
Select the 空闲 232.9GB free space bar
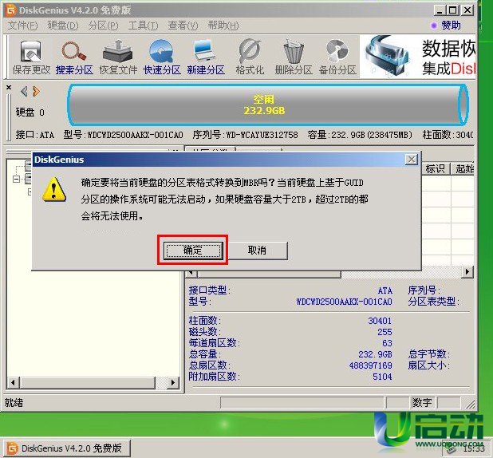[x=267, y=105]
